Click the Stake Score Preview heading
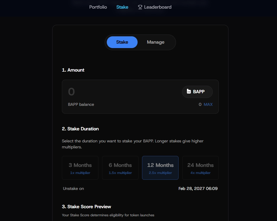The image size is (277, 221). pos(86,207)
